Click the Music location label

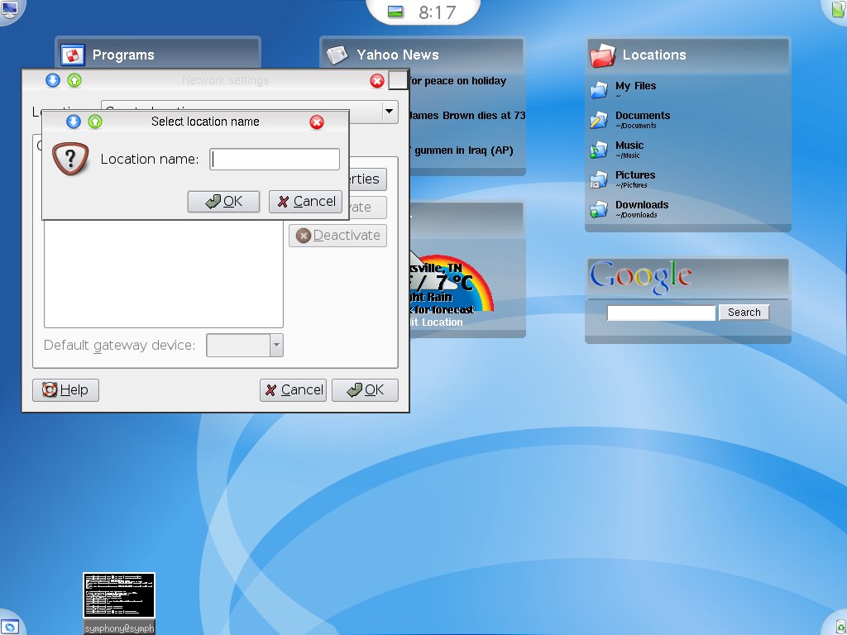[x=629, y=146]
